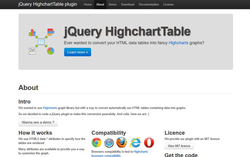
Task: Click the "View MIT licence" button
Action: coord(179,146)
